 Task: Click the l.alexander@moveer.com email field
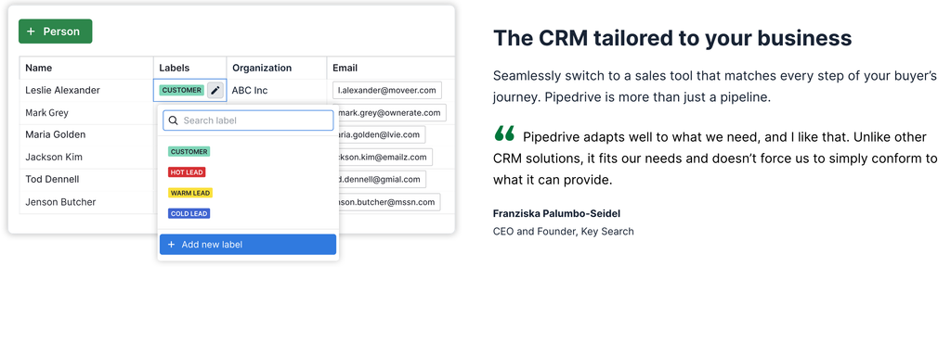387,90
